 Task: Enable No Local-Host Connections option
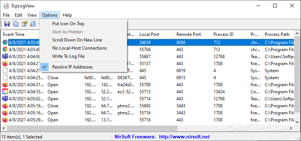point(83,48)
